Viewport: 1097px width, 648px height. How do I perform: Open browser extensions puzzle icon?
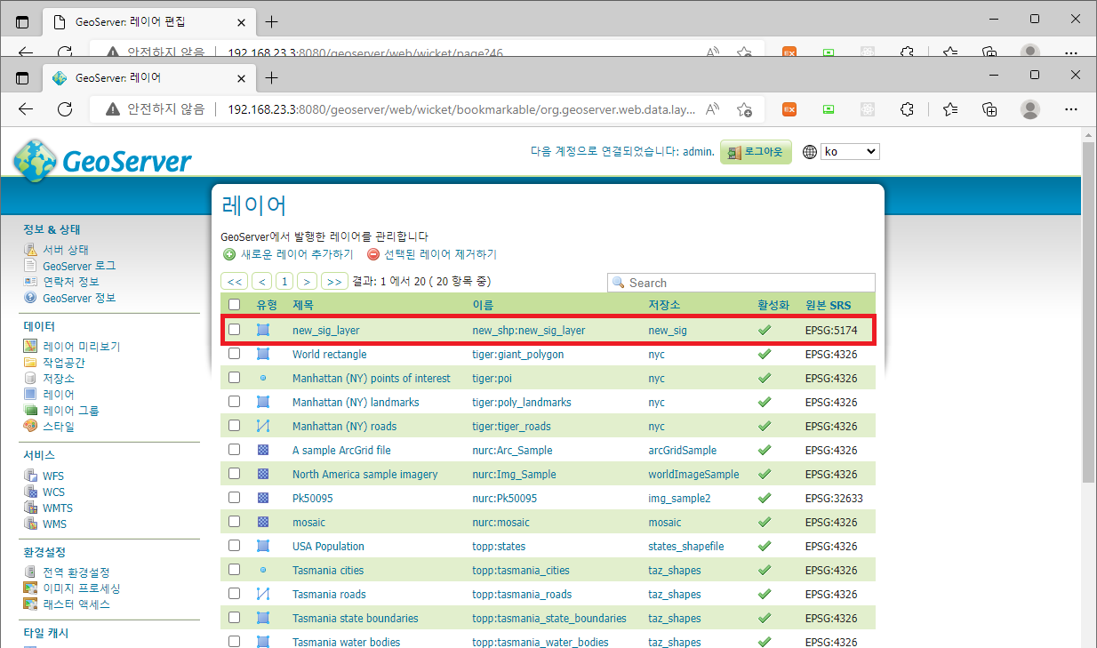pos(907,109)
